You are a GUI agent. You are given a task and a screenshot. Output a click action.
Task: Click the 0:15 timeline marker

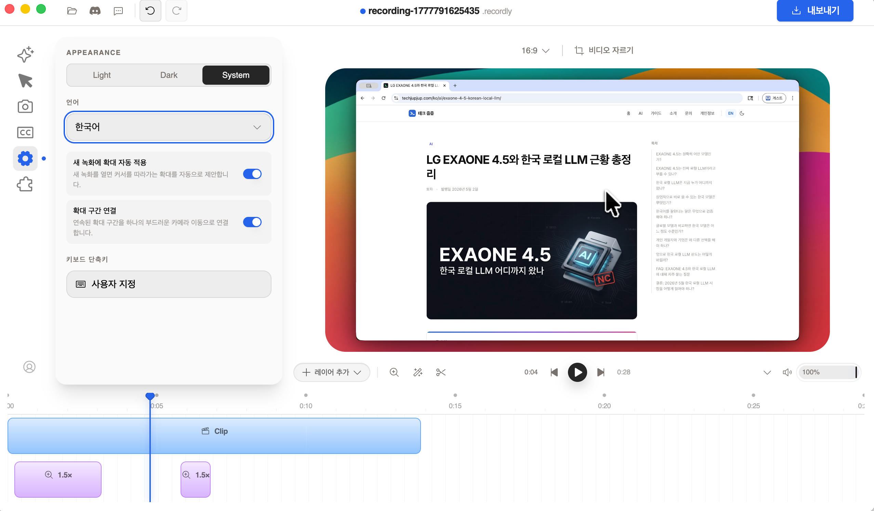(455, 406)
